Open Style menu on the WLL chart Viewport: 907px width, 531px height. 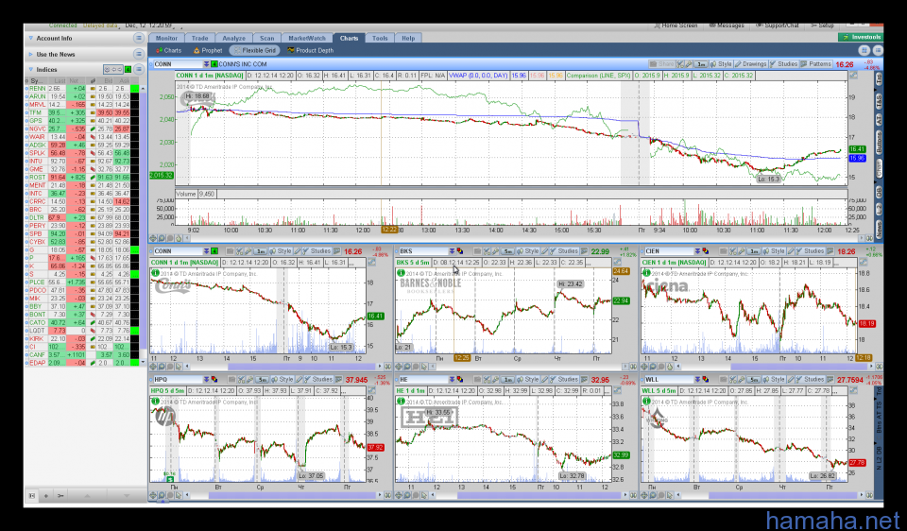[x=774, y=380]
